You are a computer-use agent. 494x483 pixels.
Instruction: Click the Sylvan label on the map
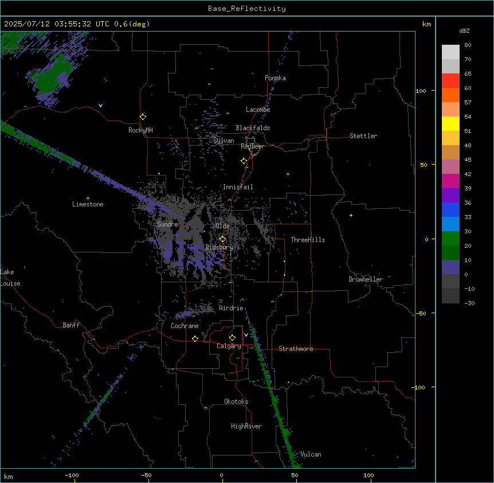[x=224, y=141]
